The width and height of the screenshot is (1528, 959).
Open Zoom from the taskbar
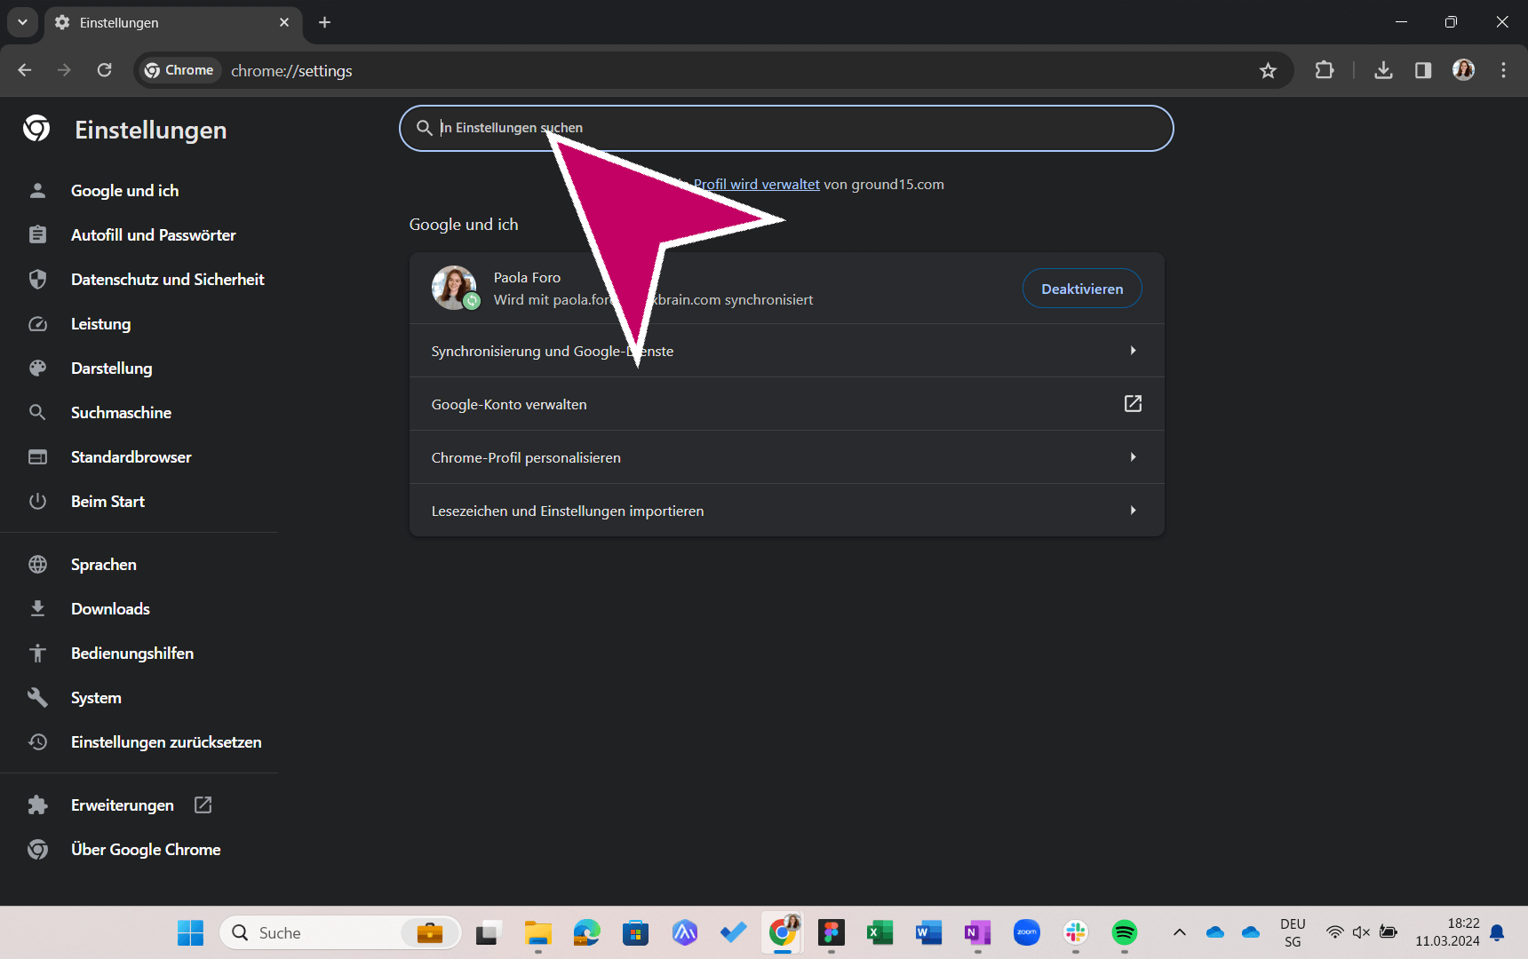tap(1027, 932)
